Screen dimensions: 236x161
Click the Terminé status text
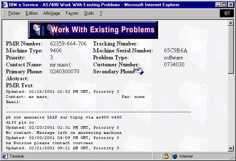[17, 156]
